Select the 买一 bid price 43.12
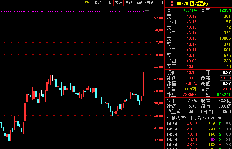Viewport: 232px width, 149px height. (192, 44)
